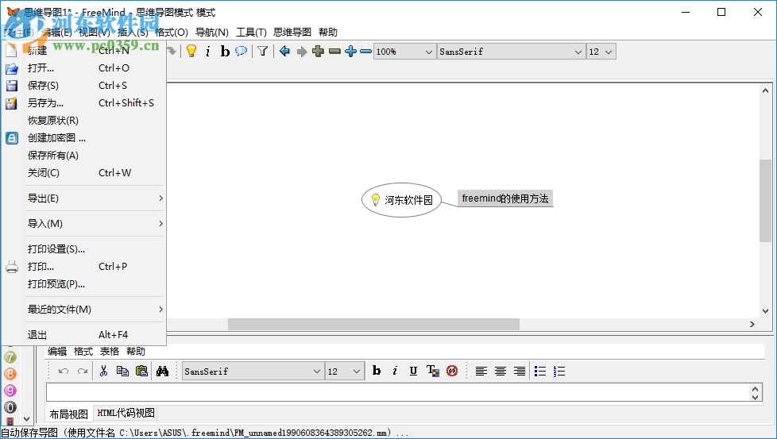
Task: Select the 河东软件园 root node
Action: (x=401, y=200)
